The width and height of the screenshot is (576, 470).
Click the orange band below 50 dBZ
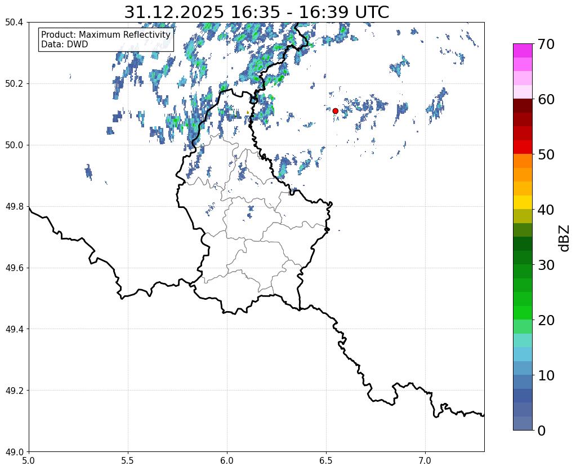[523, 161]
